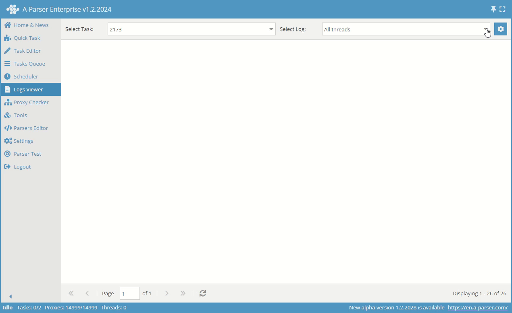
Task: Open Parser Test target icon
Action: point(7,153)
